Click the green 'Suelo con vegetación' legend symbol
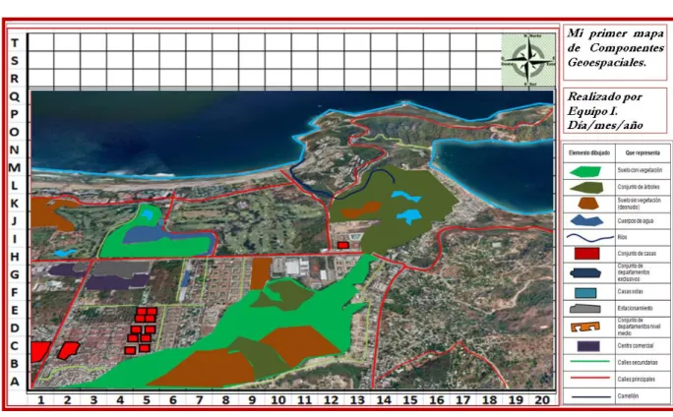The image size is (673, 417). 585,171
